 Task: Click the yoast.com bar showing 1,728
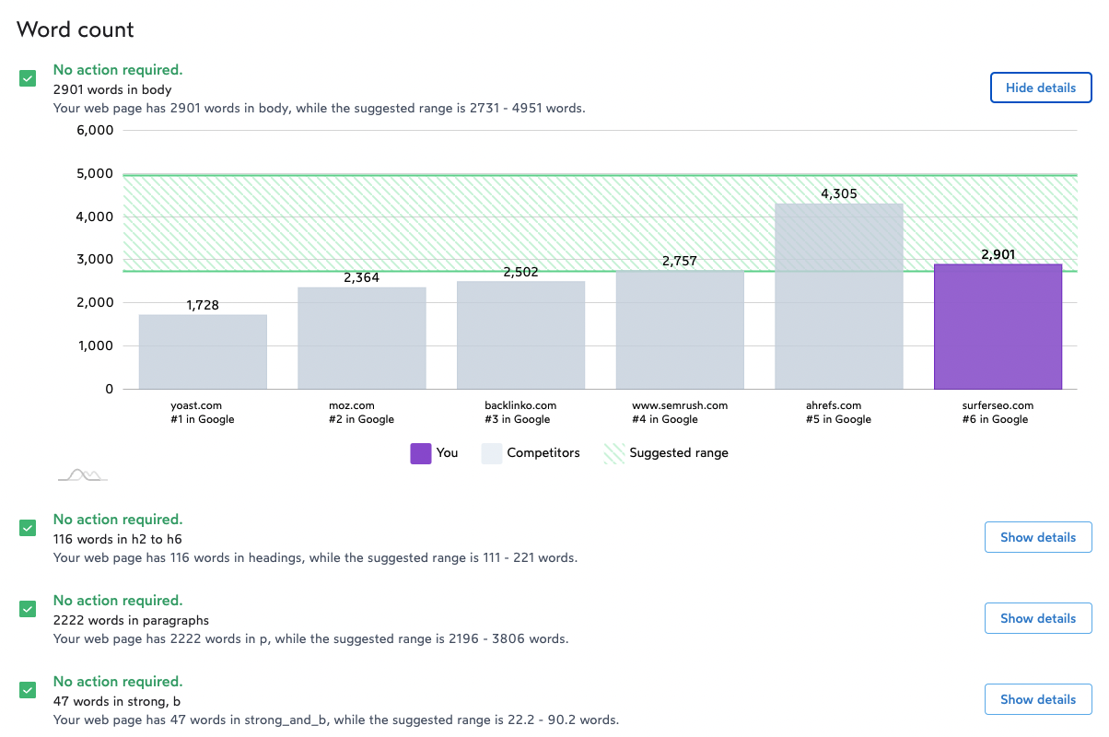203,352
